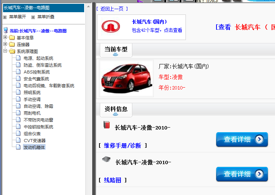Click the folder icon beside 连接器
Screen dimensions: 275x195
(12, 45)
